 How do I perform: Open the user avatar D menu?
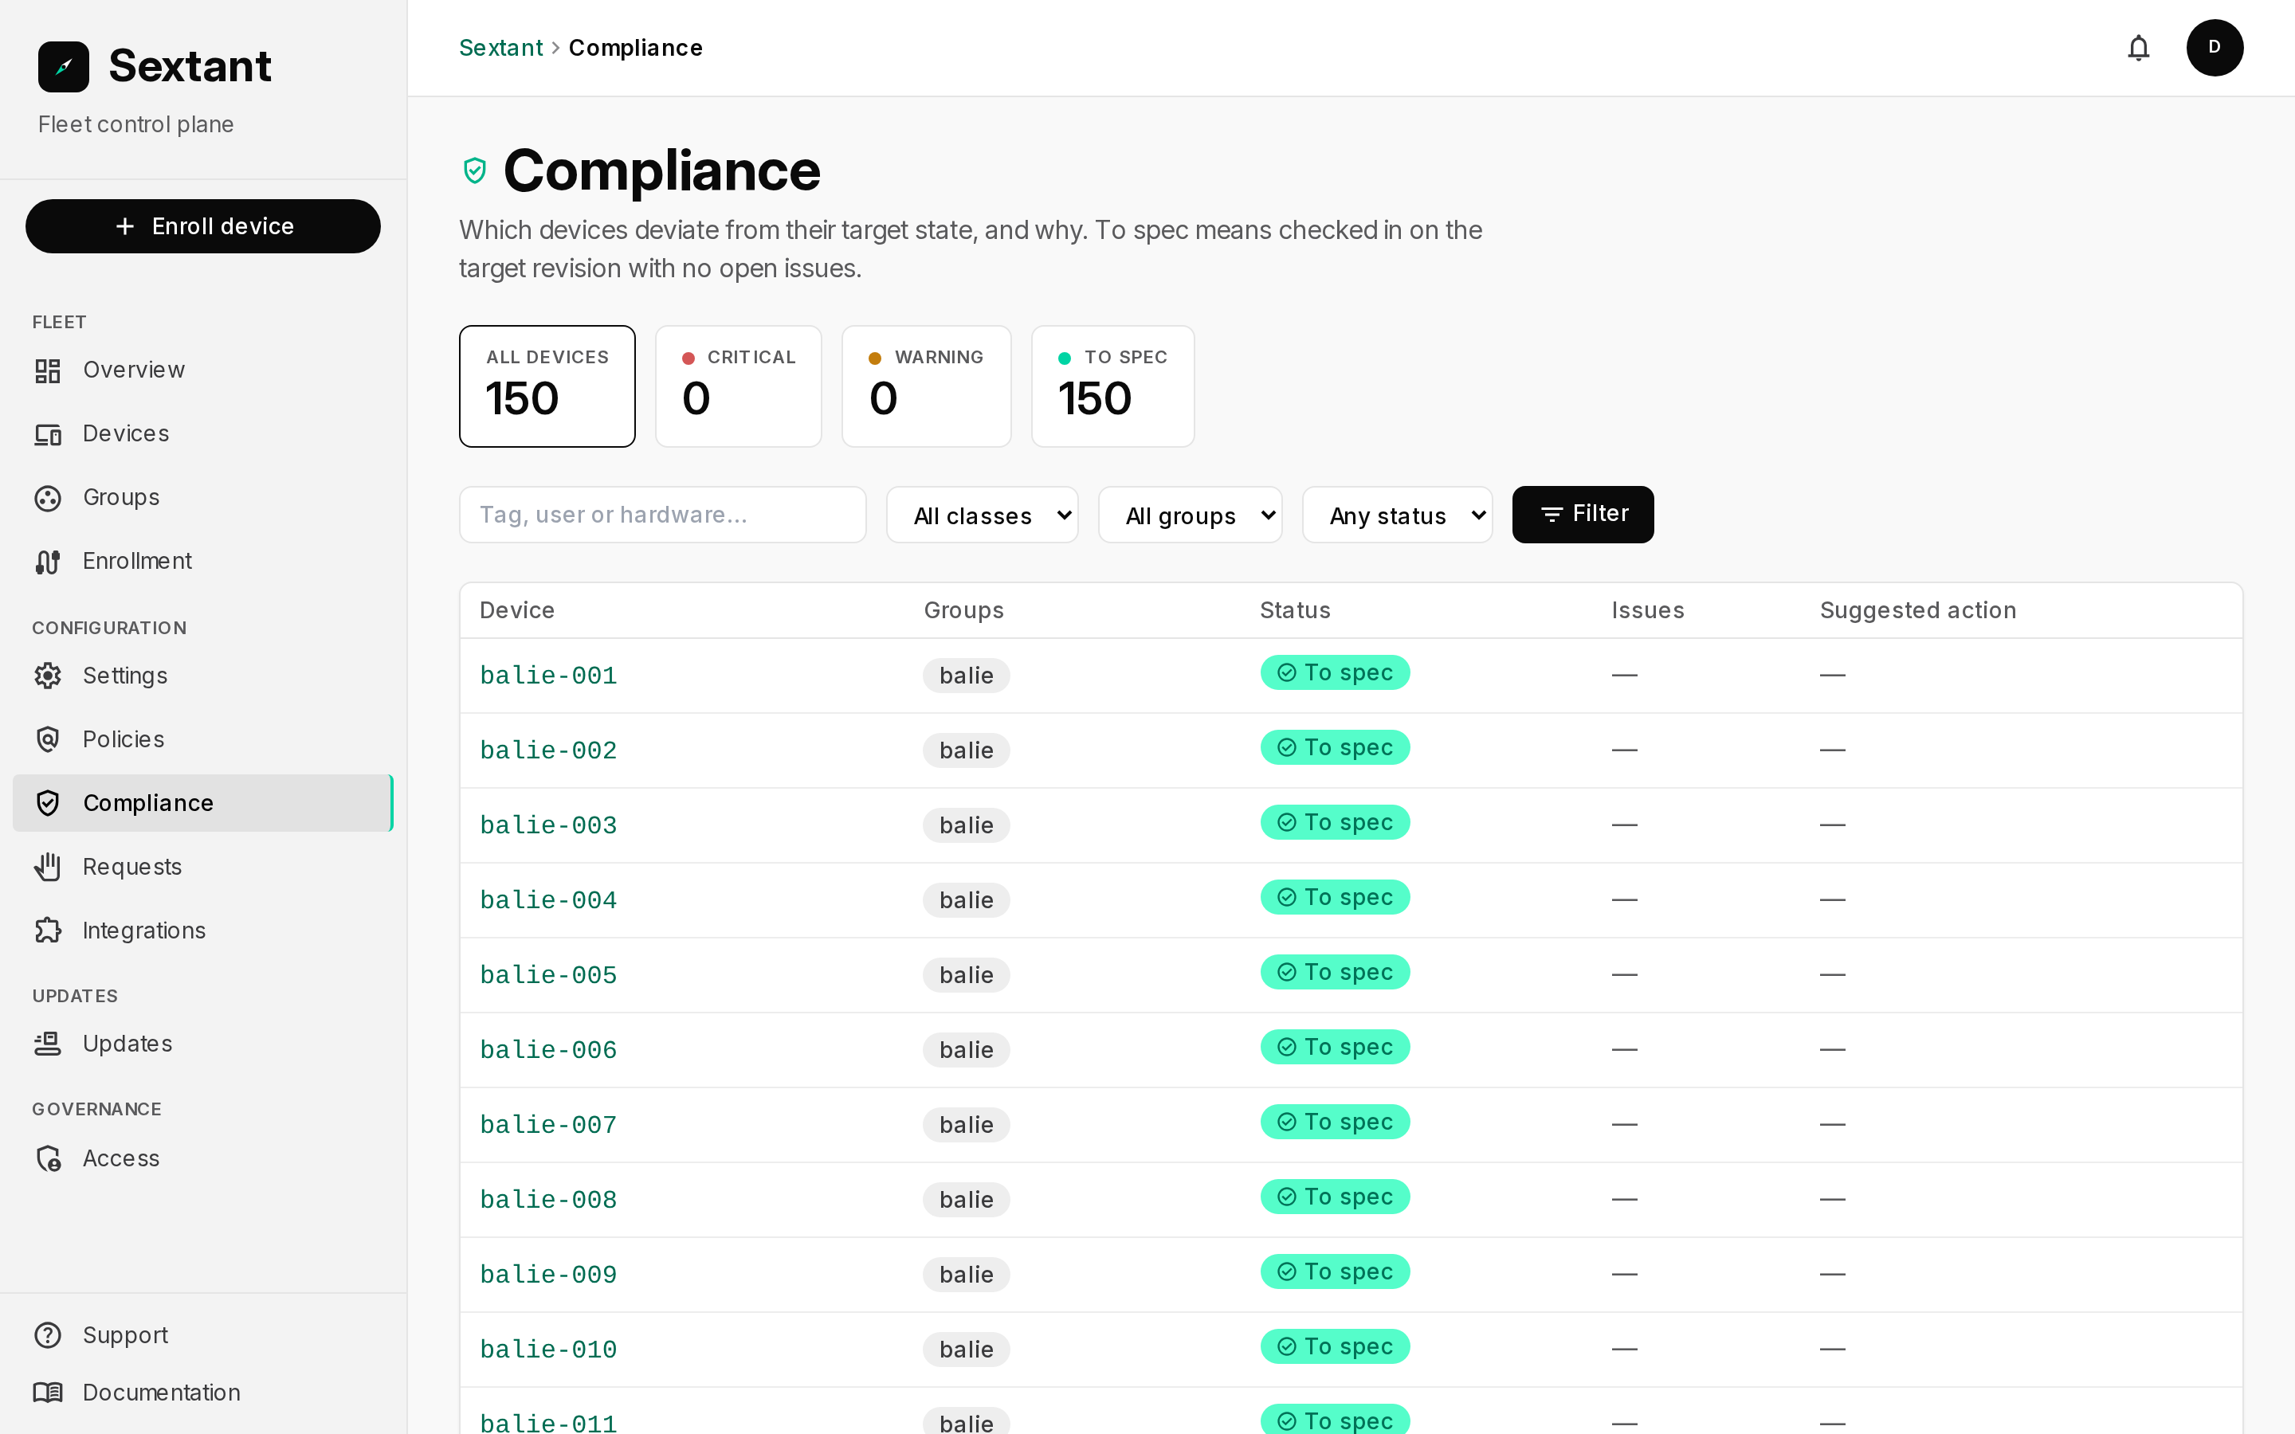pos(2215,48)
